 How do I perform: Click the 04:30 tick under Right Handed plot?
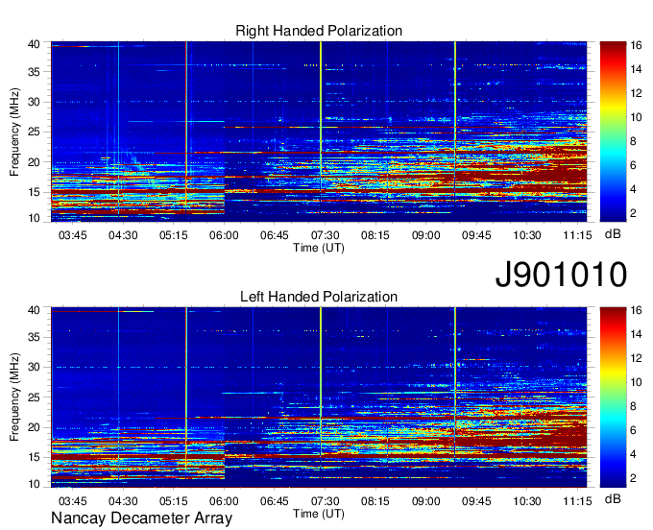tap(123, 235)
